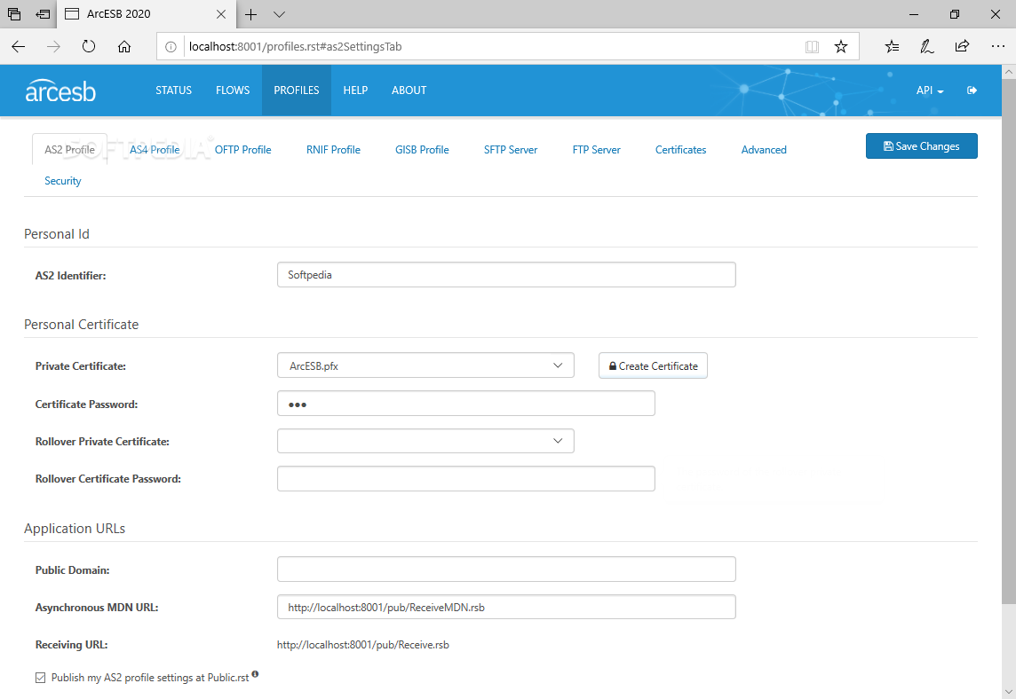Click the Personal Certificate section heading
The image size is (1016, 699).
coord(81,325)
